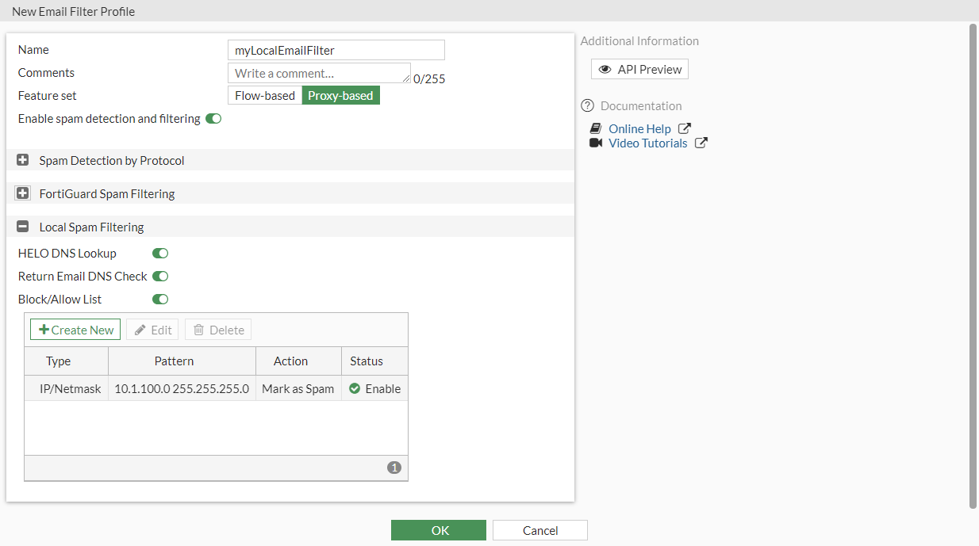Click the Delete trash icon
Screen dimensions: 979x546
point(198,329)
